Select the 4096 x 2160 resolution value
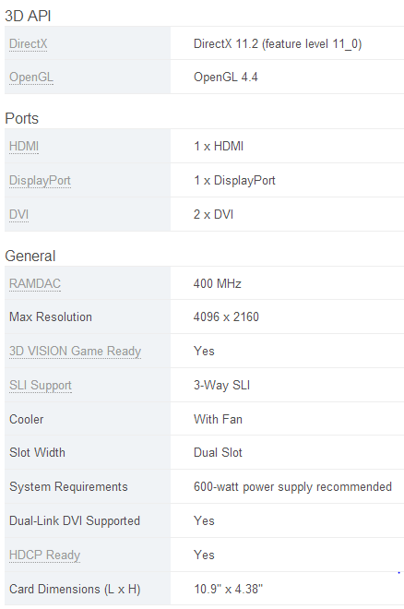Image resolution: width=404 pixels, height=609 pixels. pos(226,316)
